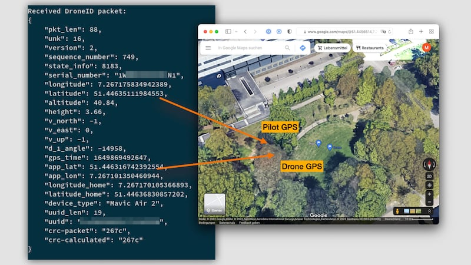The width and height of the screenshot is (471, 265).
Task: Click the blue imagery thumbnail in the strip
Action: click(406, 211)
